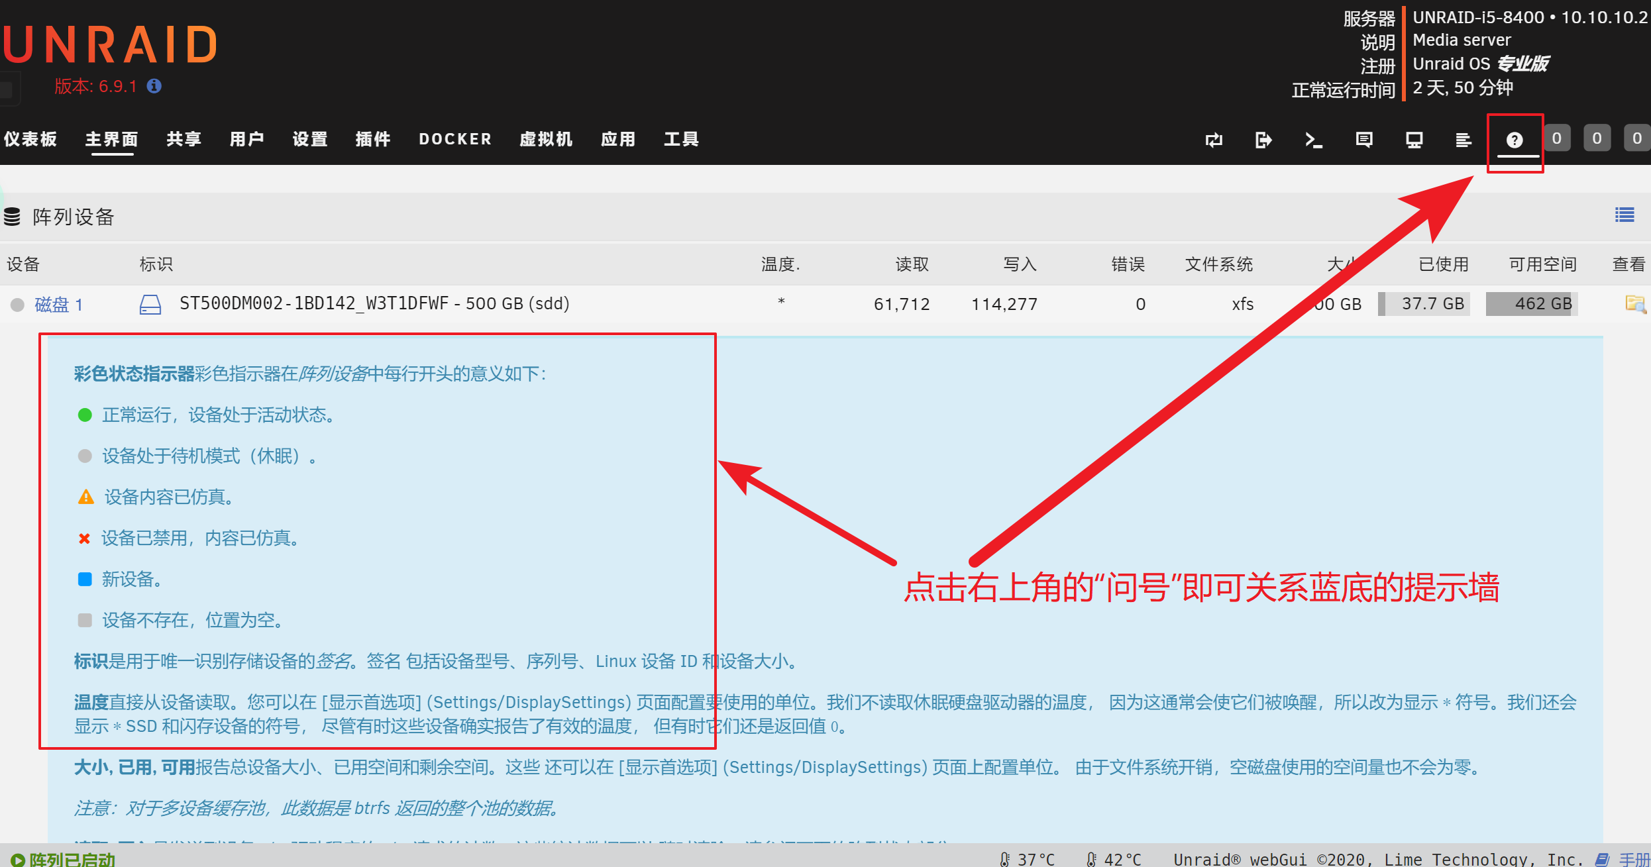Click the 版本: 6.9.1 version text
The height and width of the screenshot is (867, 1651).
point(95,86)
